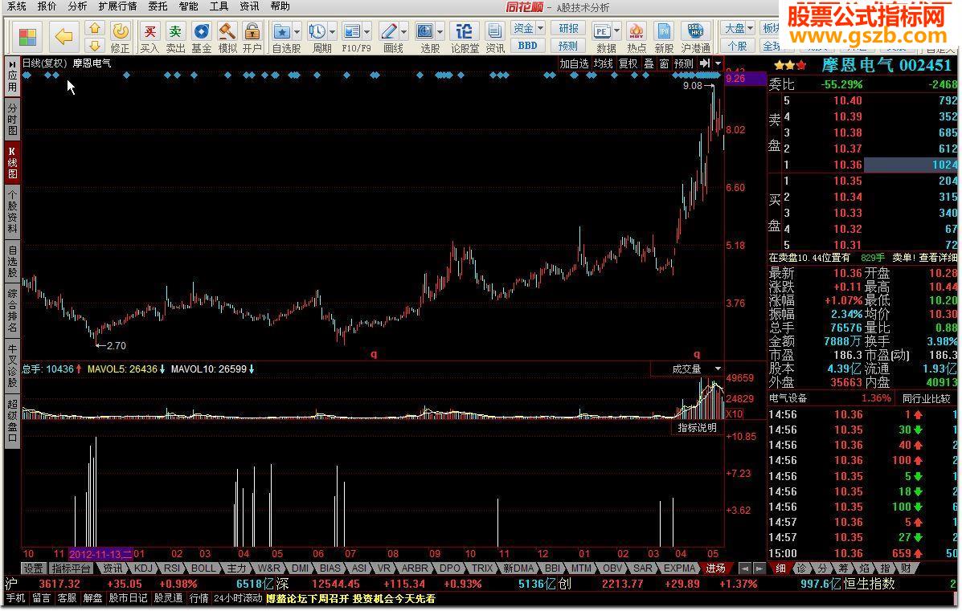962x611 pixels.
Task: Expand the 画线 dropdown arrow
Action: [403, 31]
